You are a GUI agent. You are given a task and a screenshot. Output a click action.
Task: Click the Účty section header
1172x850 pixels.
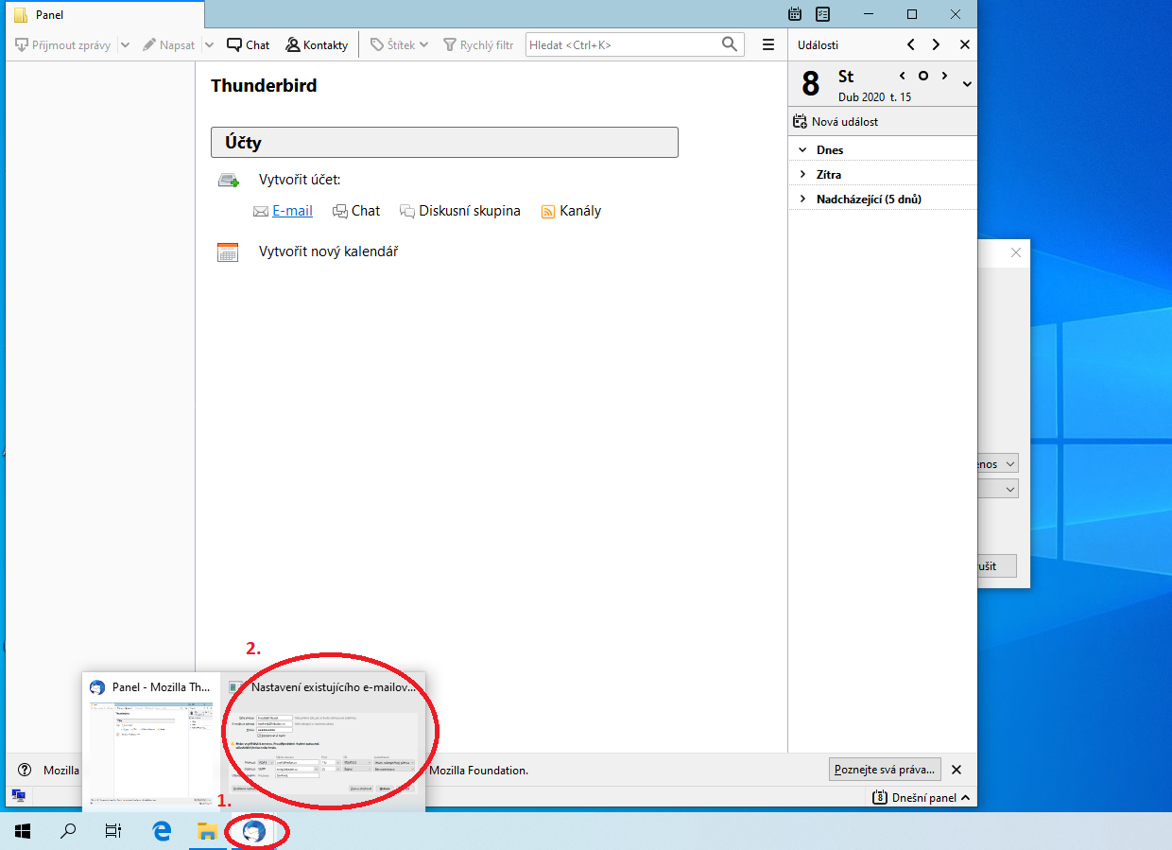tap(444, 142)
